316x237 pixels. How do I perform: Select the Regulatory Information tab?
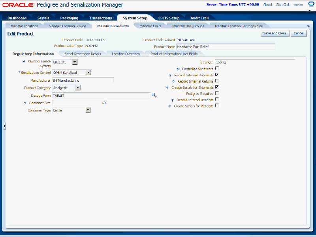pos(33,54)
